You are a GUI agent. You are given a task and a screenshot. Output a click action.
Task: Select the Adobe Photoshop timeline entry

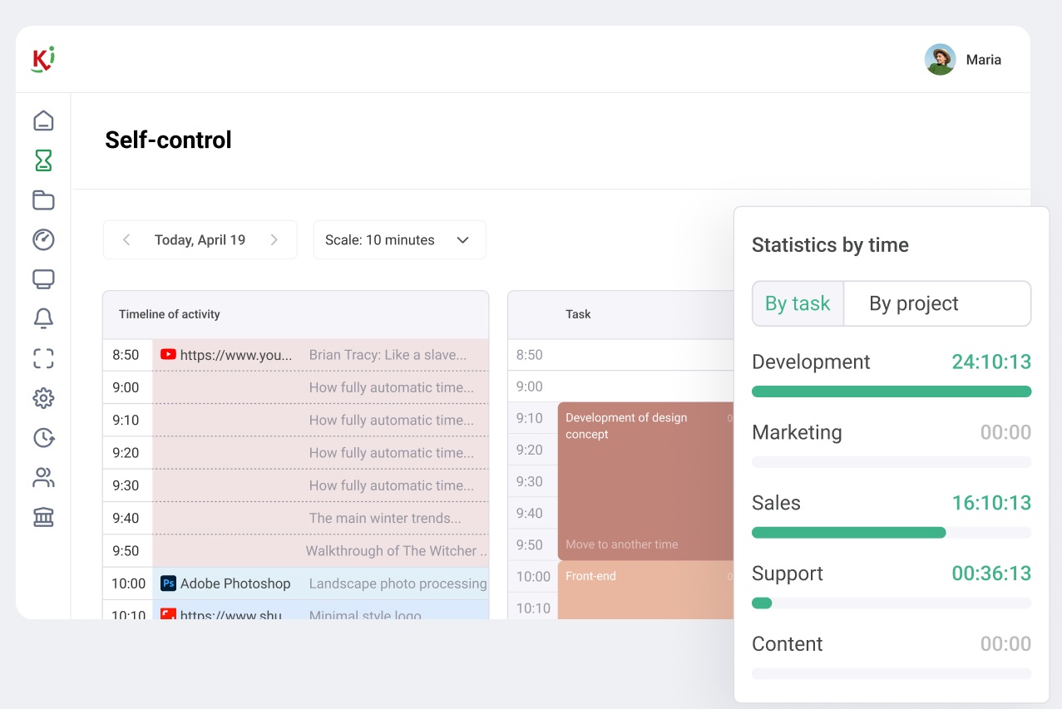[235, 583]
